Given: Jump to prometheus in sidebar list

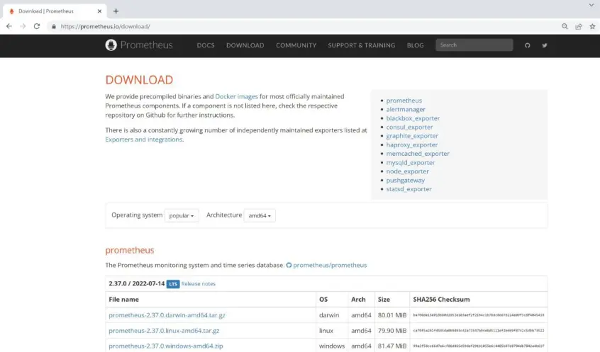Looking at the screenshot, I should tap(404, 101).
